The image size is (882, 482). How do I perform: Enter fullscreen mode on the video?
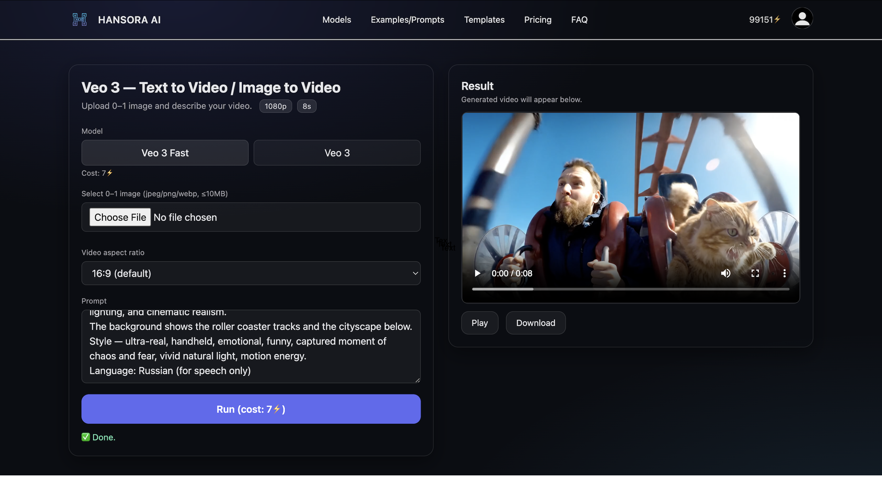(x=755, y=273)
